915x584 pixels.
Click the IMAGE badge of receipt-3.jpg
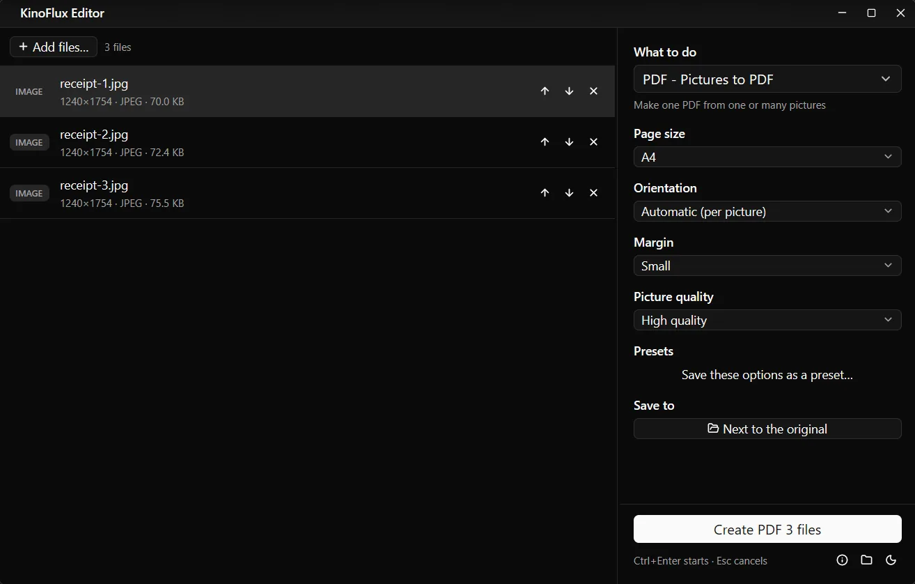click(x=29, y=193)
